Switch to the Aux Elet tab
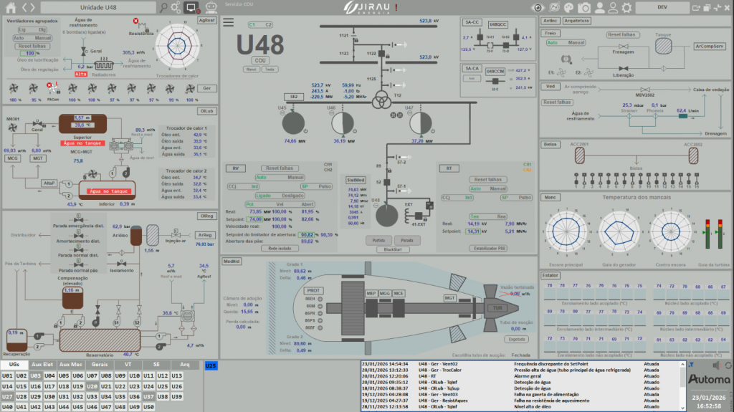734x412 pixels. (x=42, y=365)
